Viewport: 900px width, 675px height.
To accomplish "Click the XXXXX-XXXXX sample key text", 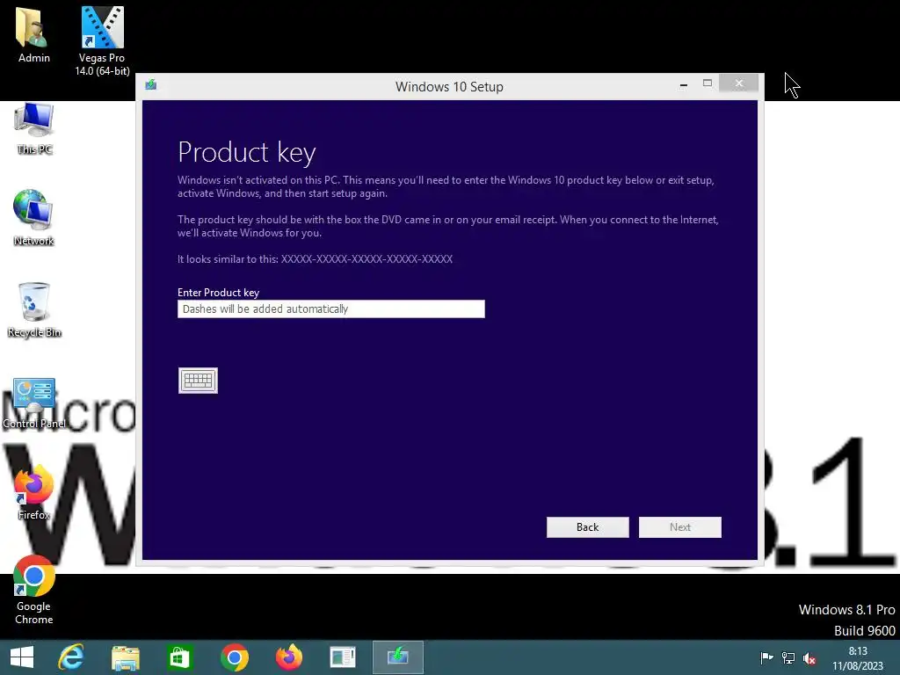I will click(367, 259).
